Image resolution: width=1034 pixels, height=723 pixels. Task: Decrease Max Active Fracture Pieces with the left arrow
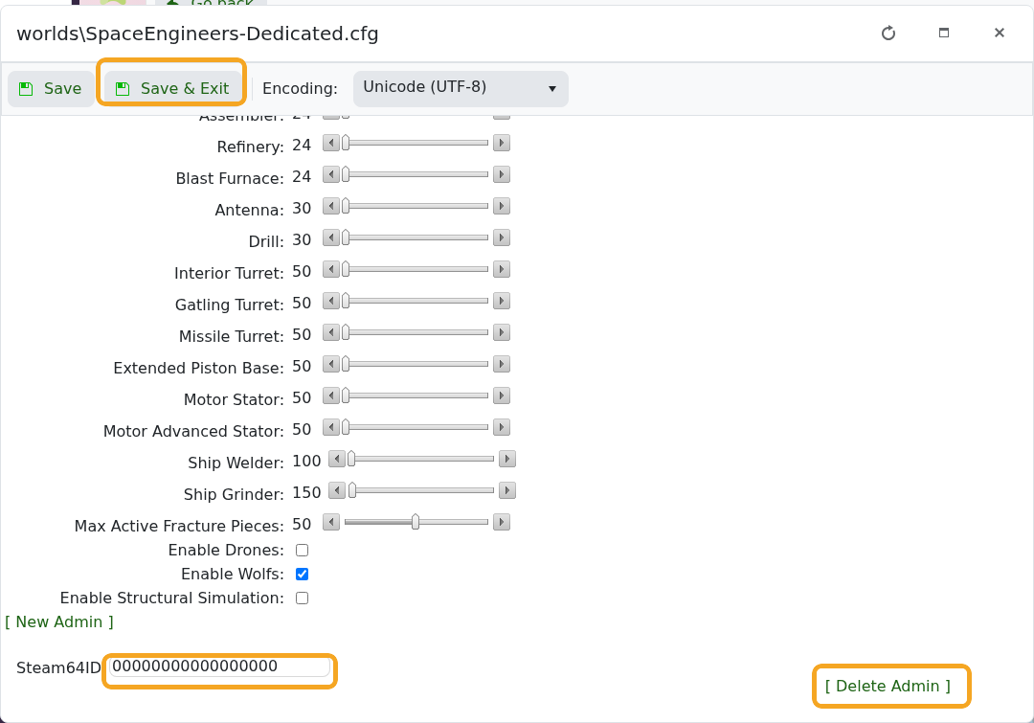click(331, 523)
